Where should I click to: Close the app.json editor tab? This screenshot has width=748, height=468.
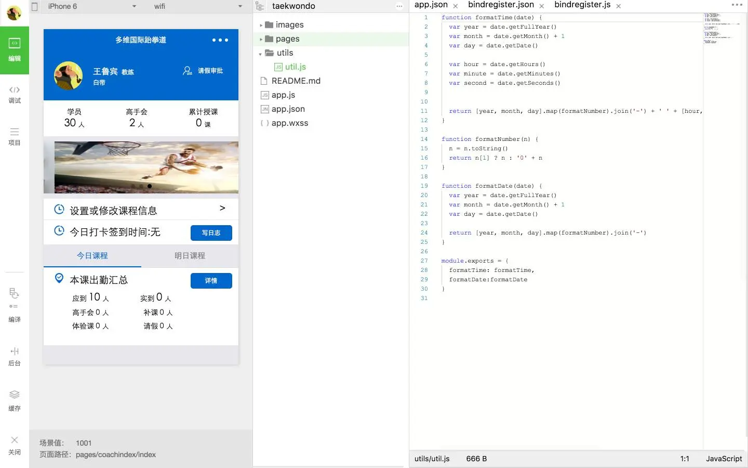point(456,6)
